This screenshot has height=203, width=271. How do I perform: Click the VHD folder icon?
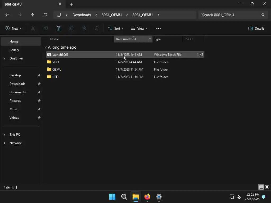coord(49,62)
